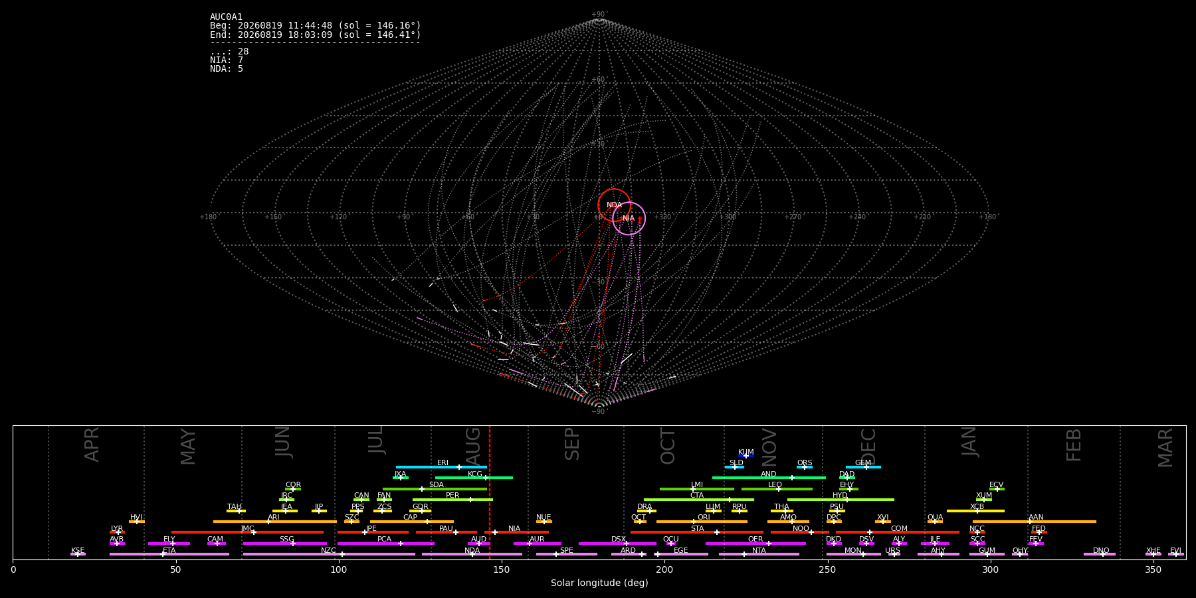Click the ORI shower label

(704, 518)
